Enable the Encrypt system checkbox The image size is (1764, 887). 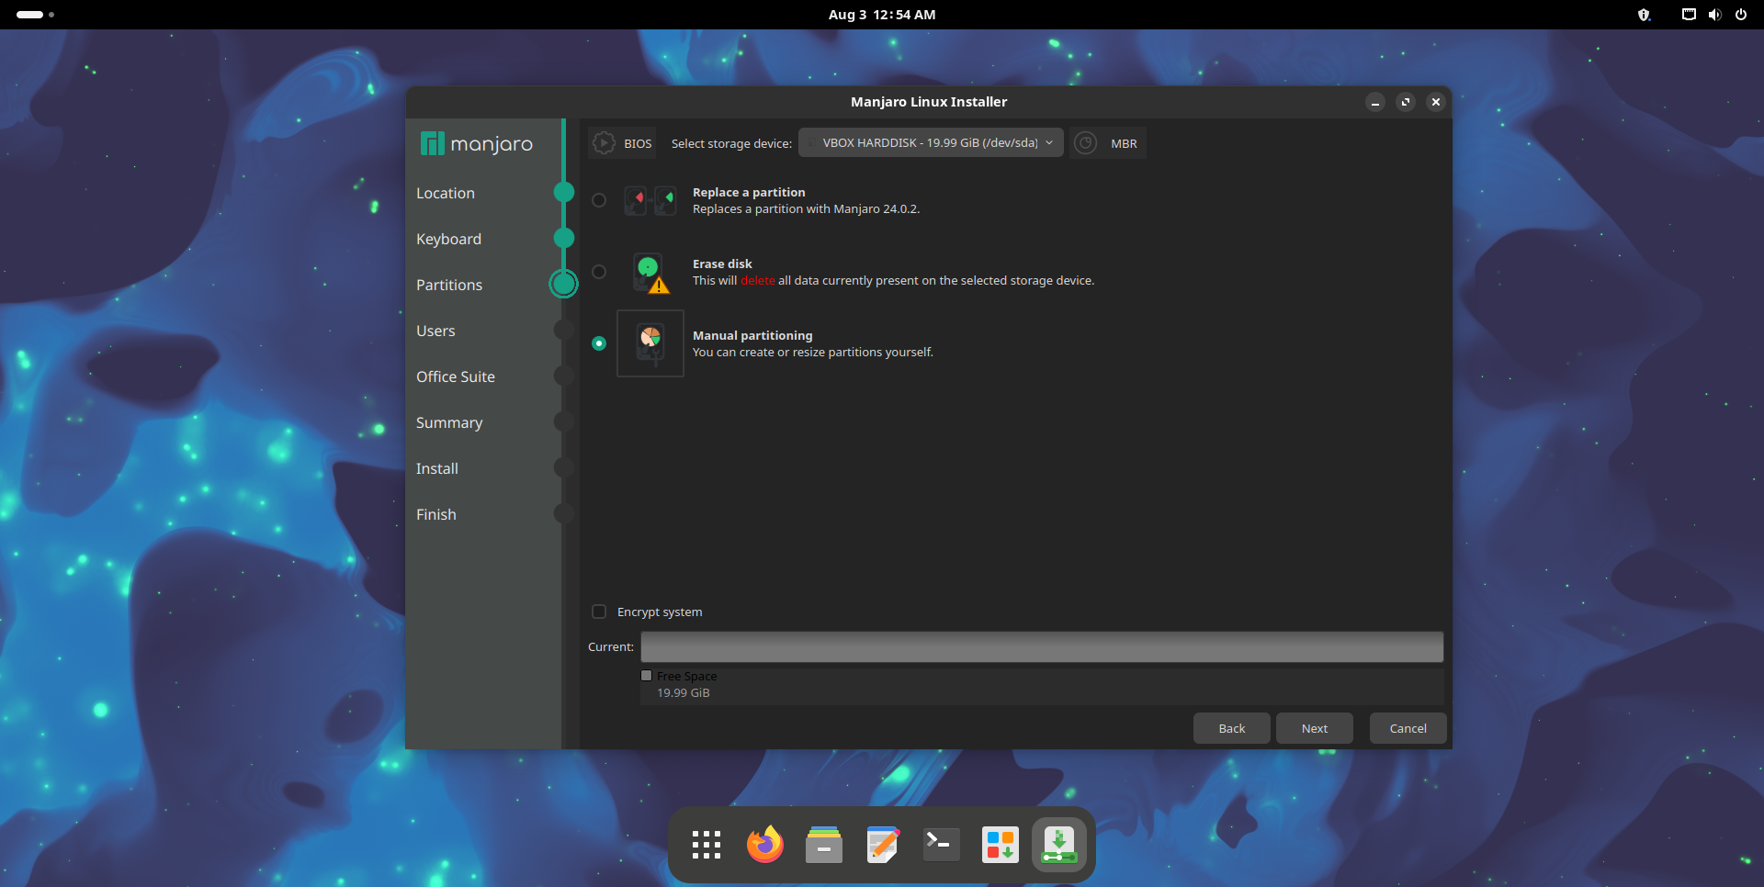point(599,612)
